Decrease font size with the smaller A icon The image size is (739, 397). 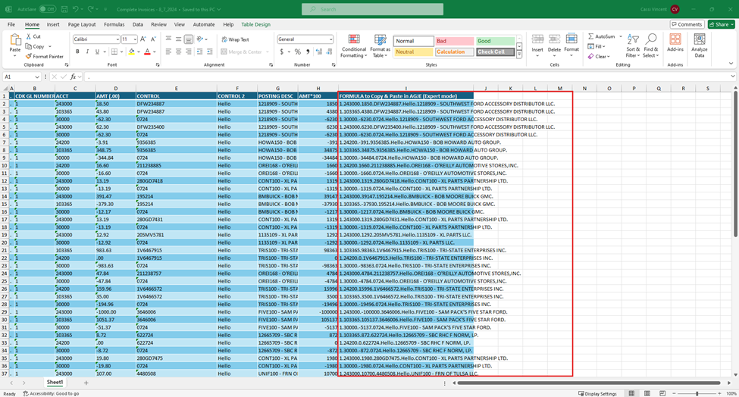pos(153,39)
